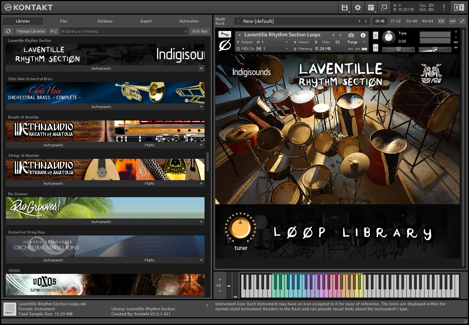
Task: Open the MIDI Ch [A] 1 dropdown
Action: tap(262, 48)
